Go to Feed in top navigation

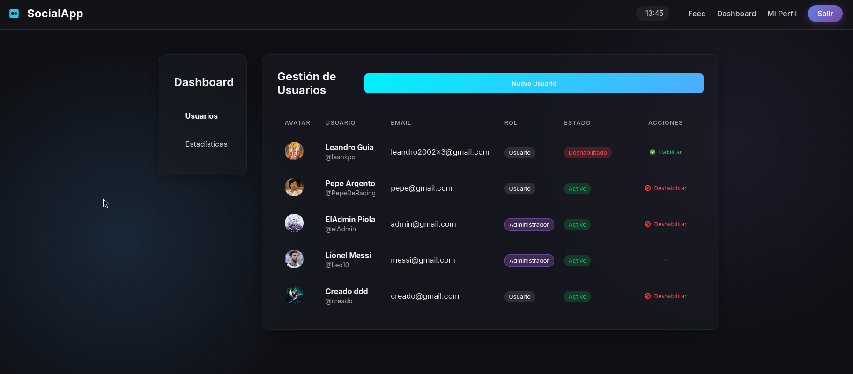697,14
